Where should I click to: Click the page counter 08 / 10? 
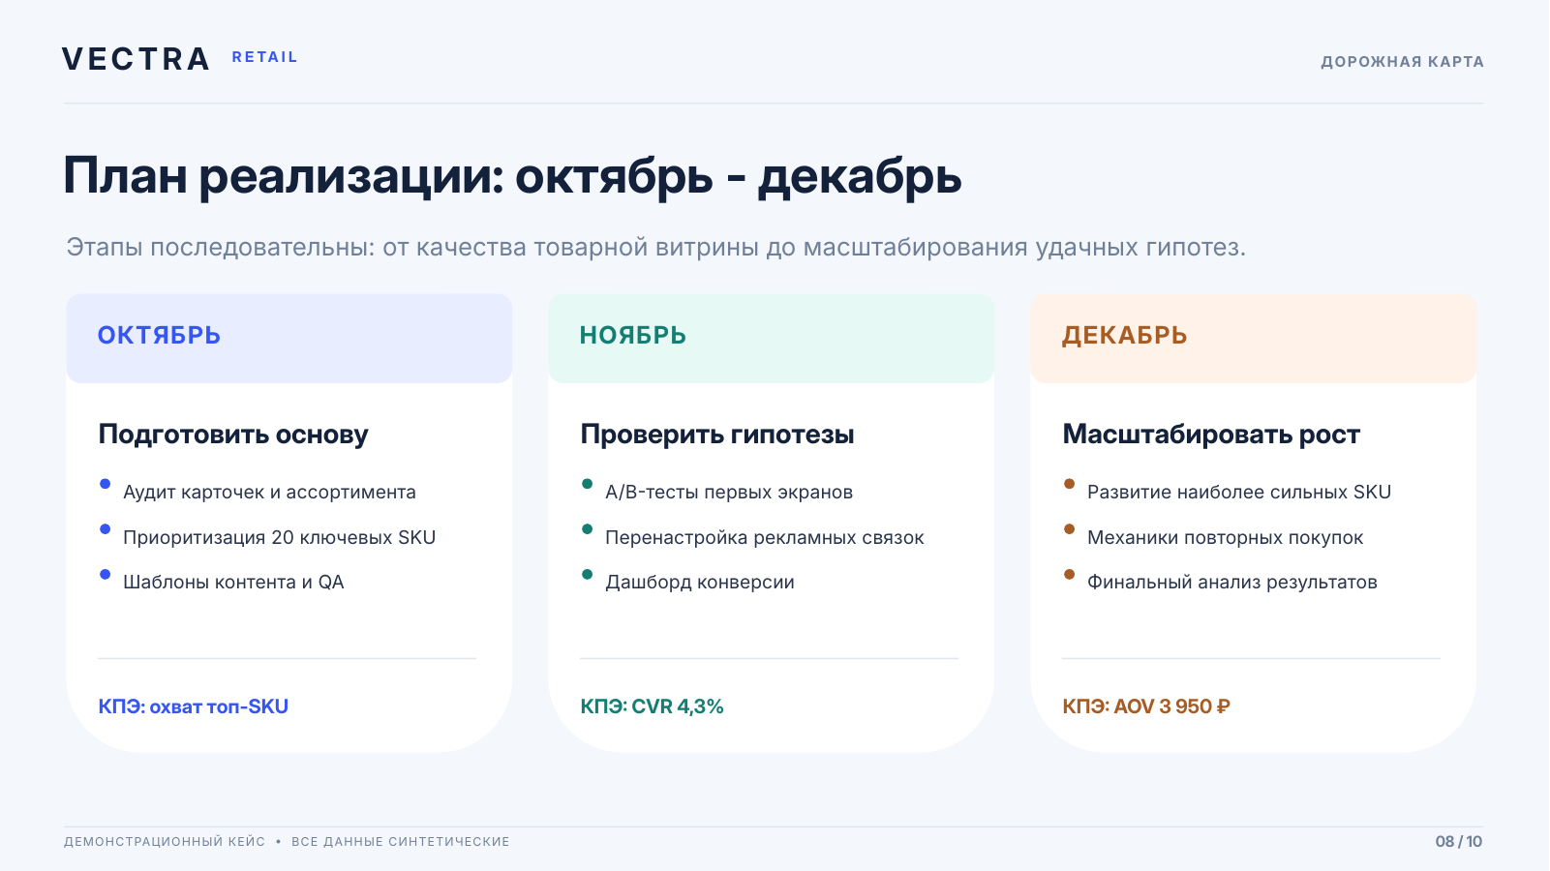pyautogui.click(x=1459, y=841)
